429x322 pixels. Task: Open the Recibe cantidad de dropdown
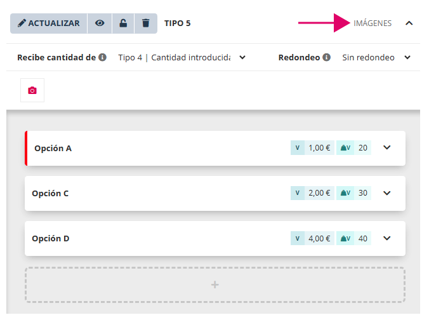[182, 57]
